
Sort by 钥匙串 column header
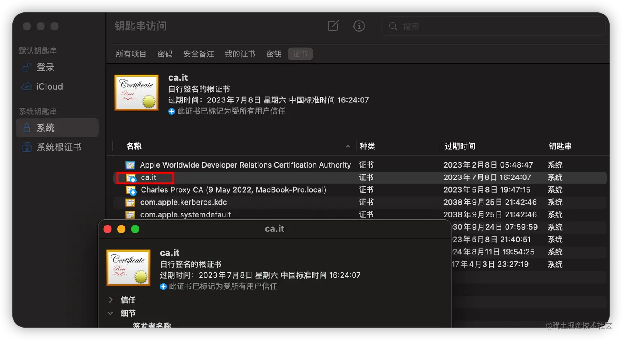point(560,146)
